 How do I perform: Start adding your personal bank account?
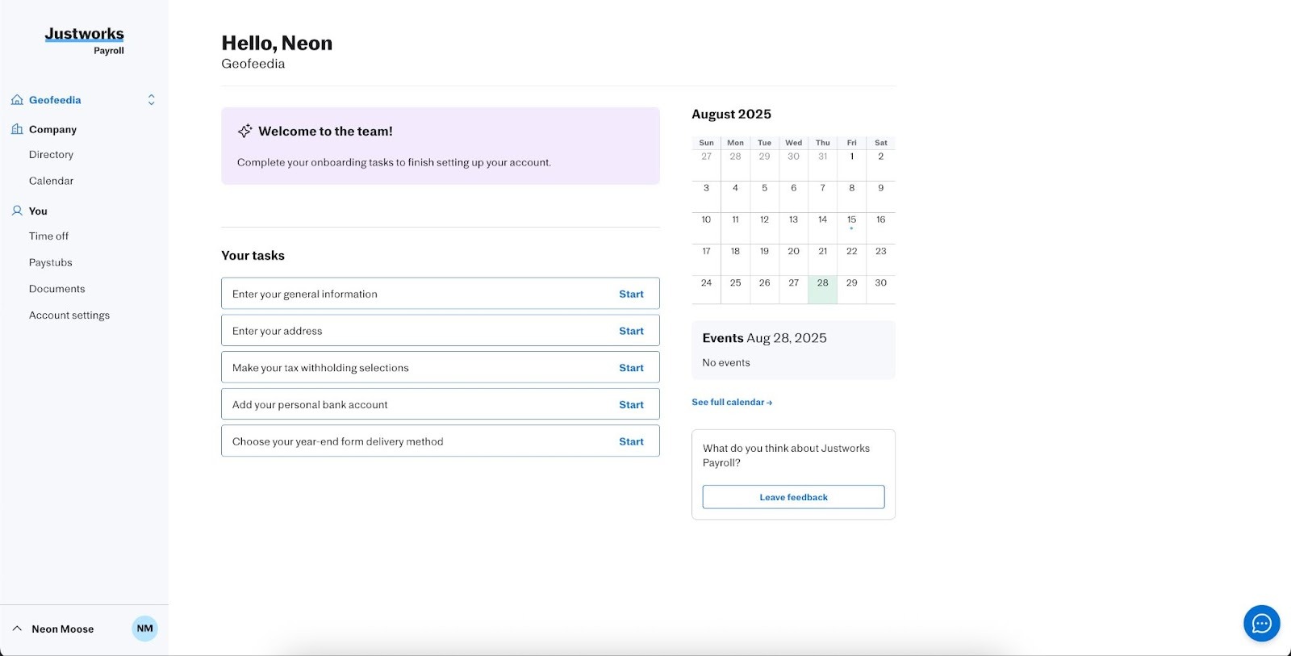click(x=631, y=405)
